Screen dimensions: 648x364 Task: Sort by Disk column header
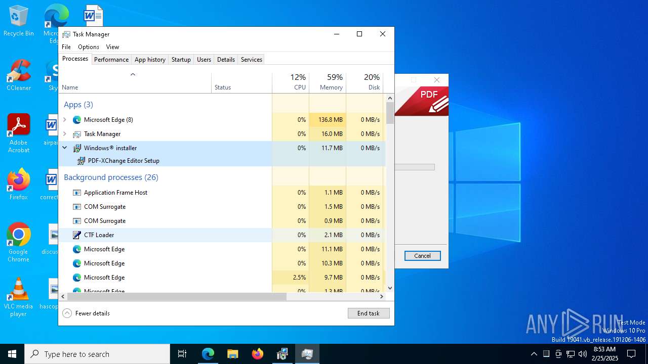click(x=364, y=82)
